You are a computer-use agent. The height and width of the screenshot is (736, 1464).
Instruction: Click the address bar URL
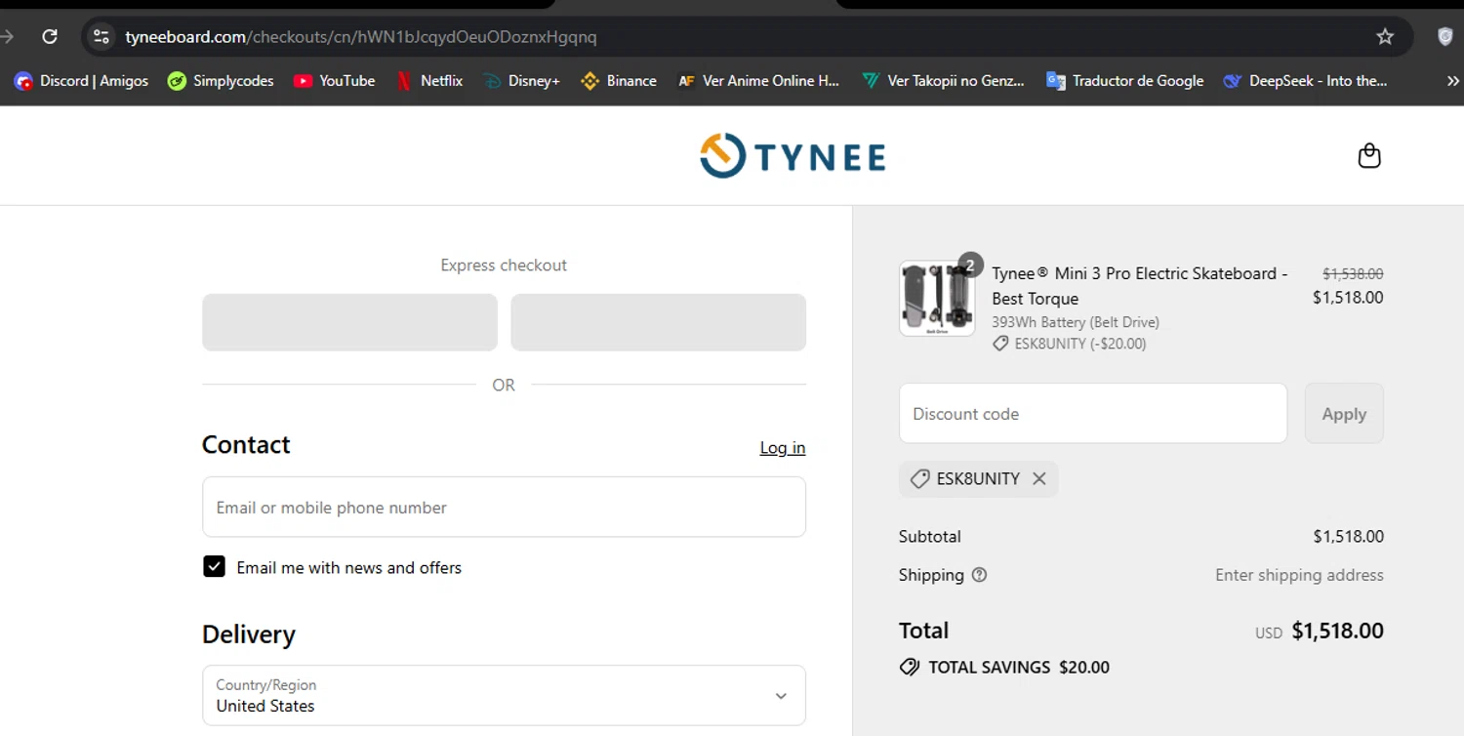361,37
